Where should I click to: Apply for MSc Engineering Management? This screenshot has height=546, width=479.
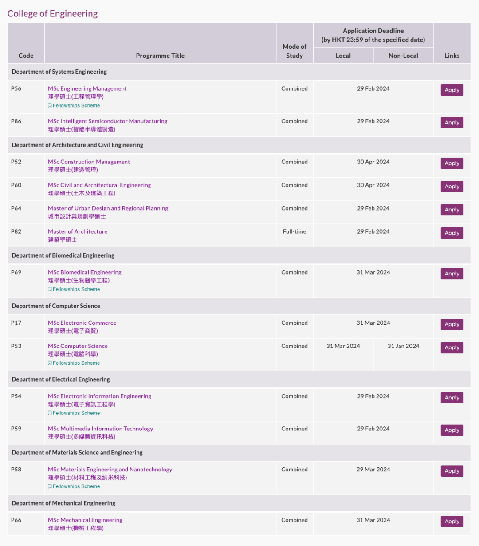pos(452,90)
